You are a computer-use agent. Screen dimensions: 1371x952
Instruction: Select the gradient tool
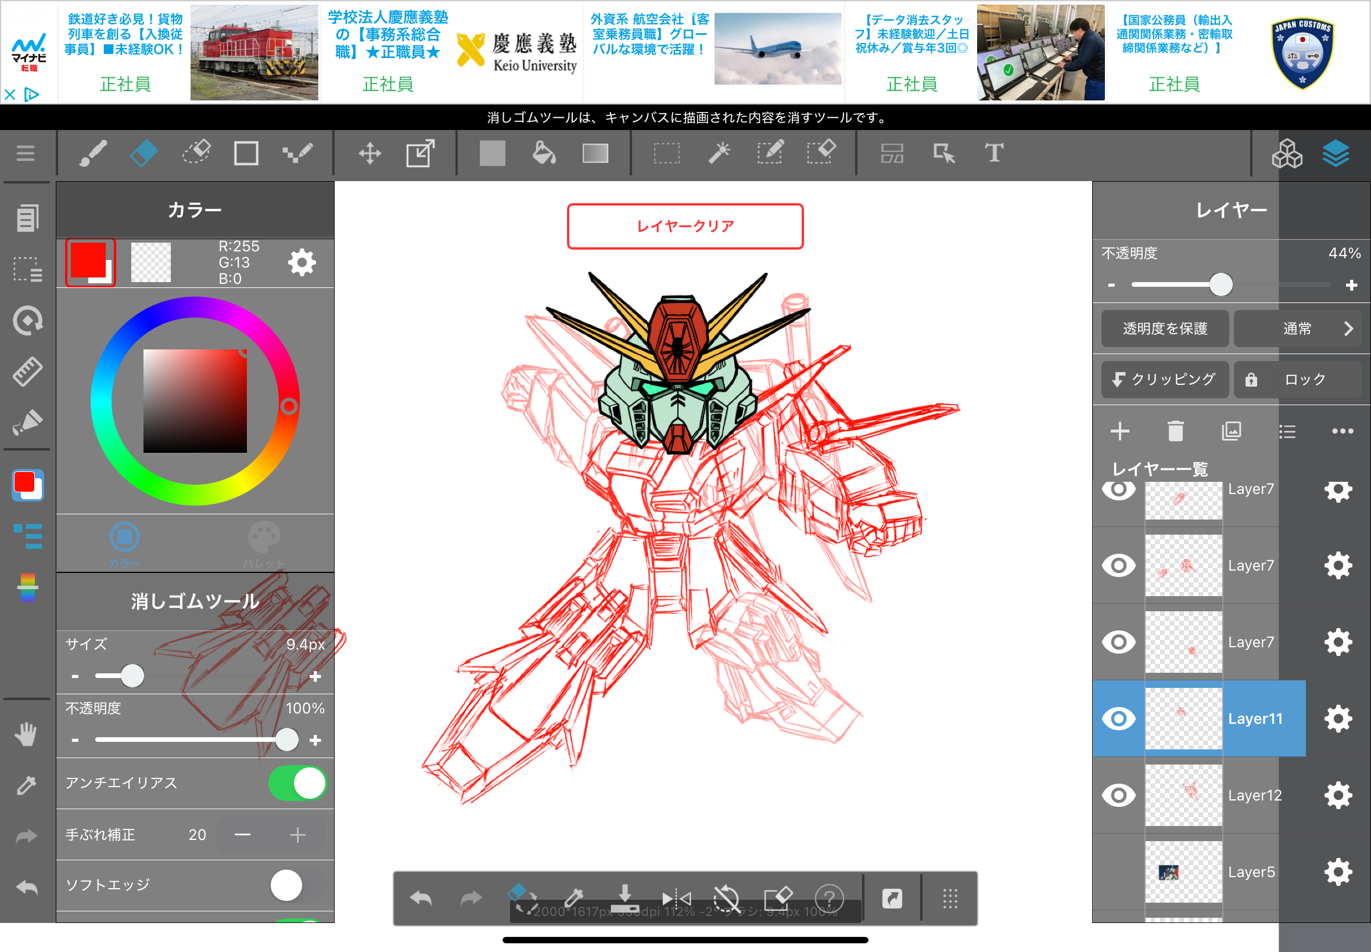click(x=595, y=153)
